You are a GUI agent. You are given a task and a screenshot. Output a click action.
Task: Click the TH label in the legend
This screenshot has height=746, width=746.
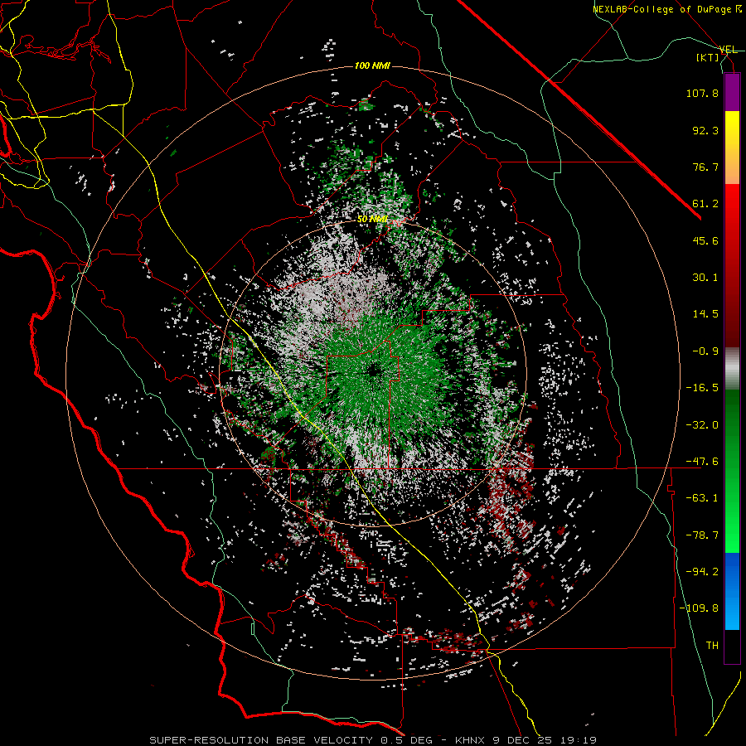(x=712, y=646)
